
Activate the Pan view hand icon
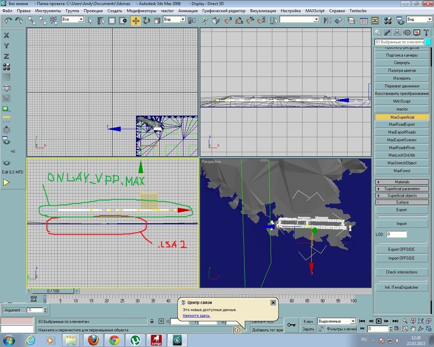412,329
